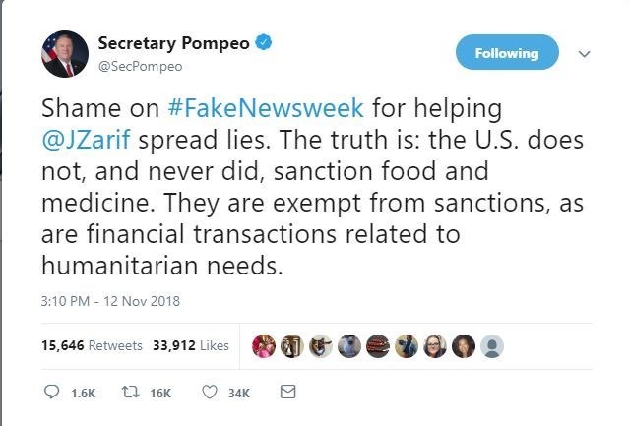Open Secretary Pompeo's profile picture
The height and width of the screenshot is (426, 629).
click(x=65, y=53)
